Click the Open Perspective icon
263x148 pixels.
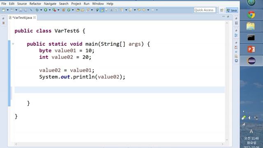coord(222,10)
